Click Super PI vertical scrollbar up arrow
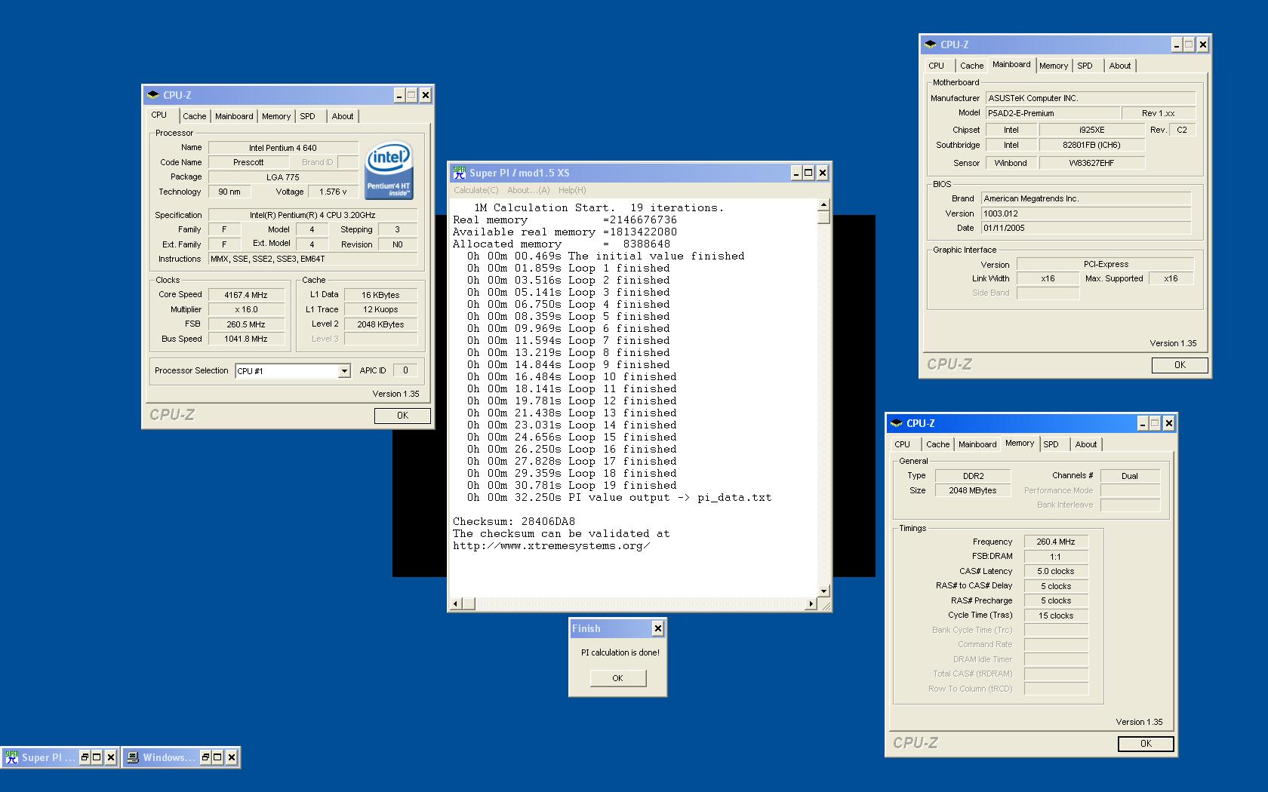The image size is (1268, 792). [823, 205]
